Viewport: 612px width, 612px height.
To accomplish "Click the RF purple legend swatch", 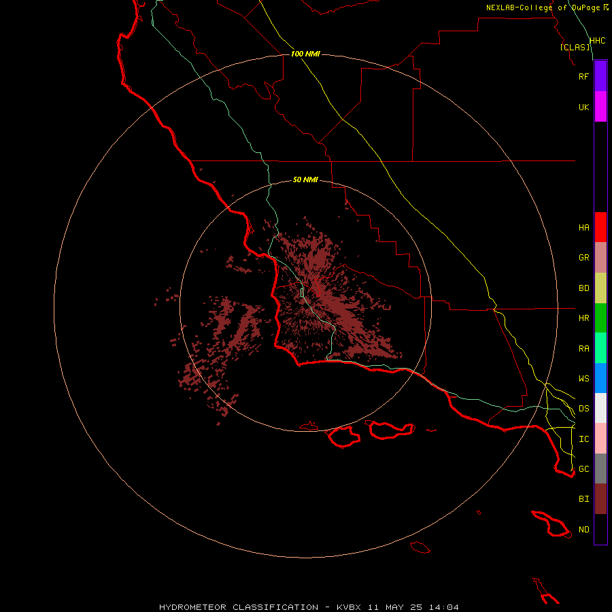I will click(x=600, y=76).
